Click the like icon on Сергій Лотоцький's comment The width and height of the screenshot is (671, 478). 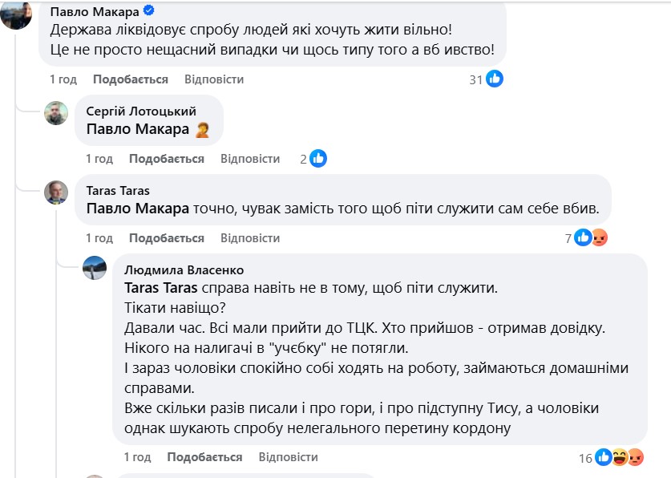click(318, 159)
